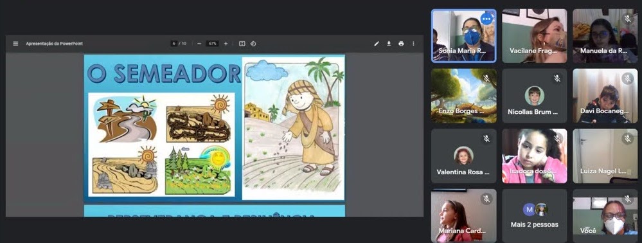Select Vacilane Frag participant tile

(x=534, y=36)
